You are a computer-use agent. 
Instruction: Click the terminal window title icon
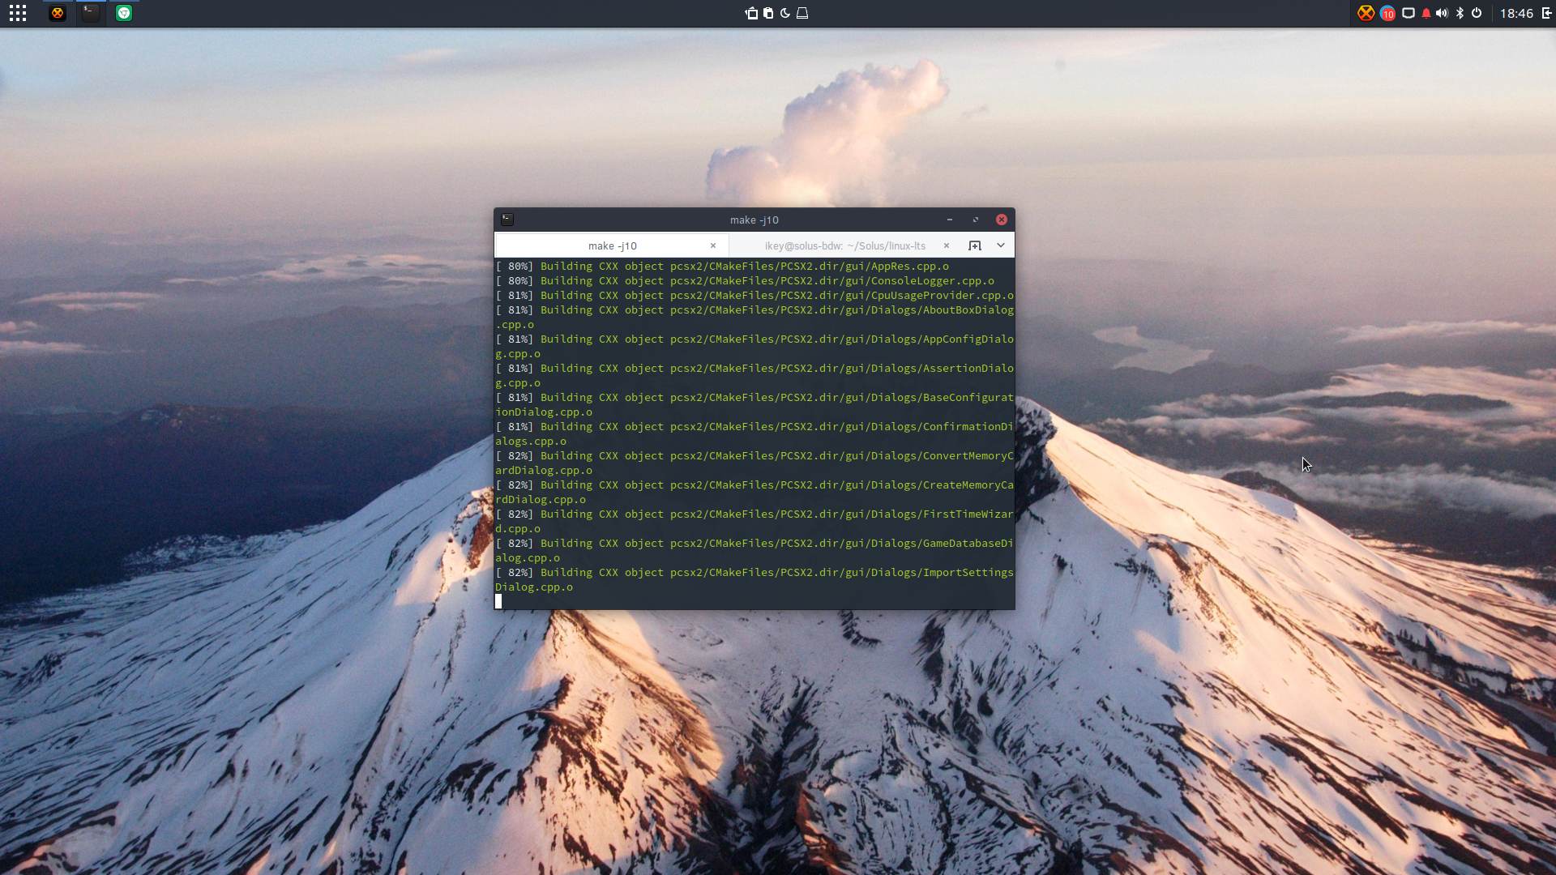click(x=507, y=220)
